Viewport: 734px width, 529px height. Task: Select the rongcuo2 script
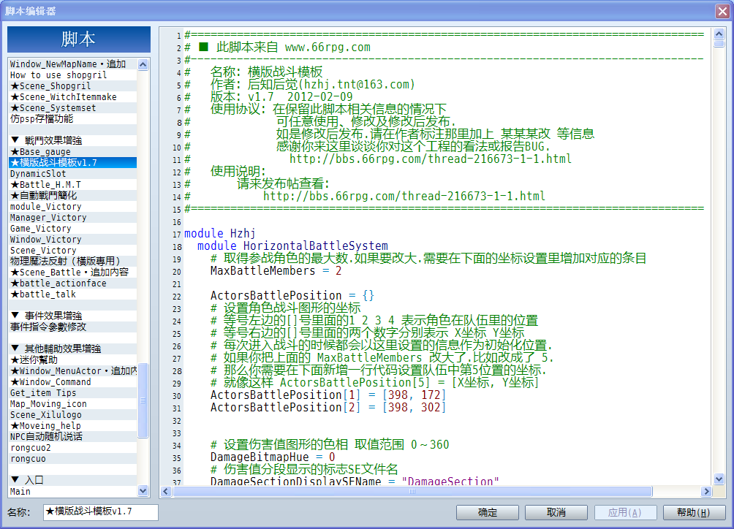click(73, 448)
